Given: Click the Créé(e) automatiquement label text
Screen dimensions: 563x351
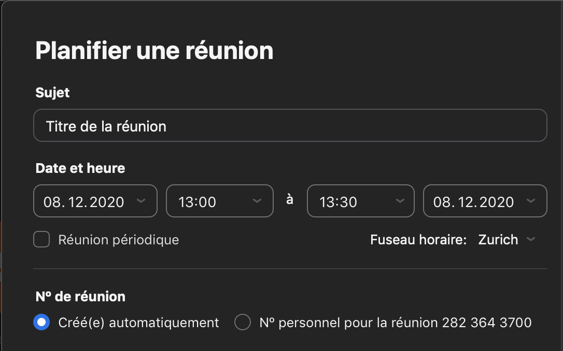Looking at the screenshot, I should tap(138, 323).
